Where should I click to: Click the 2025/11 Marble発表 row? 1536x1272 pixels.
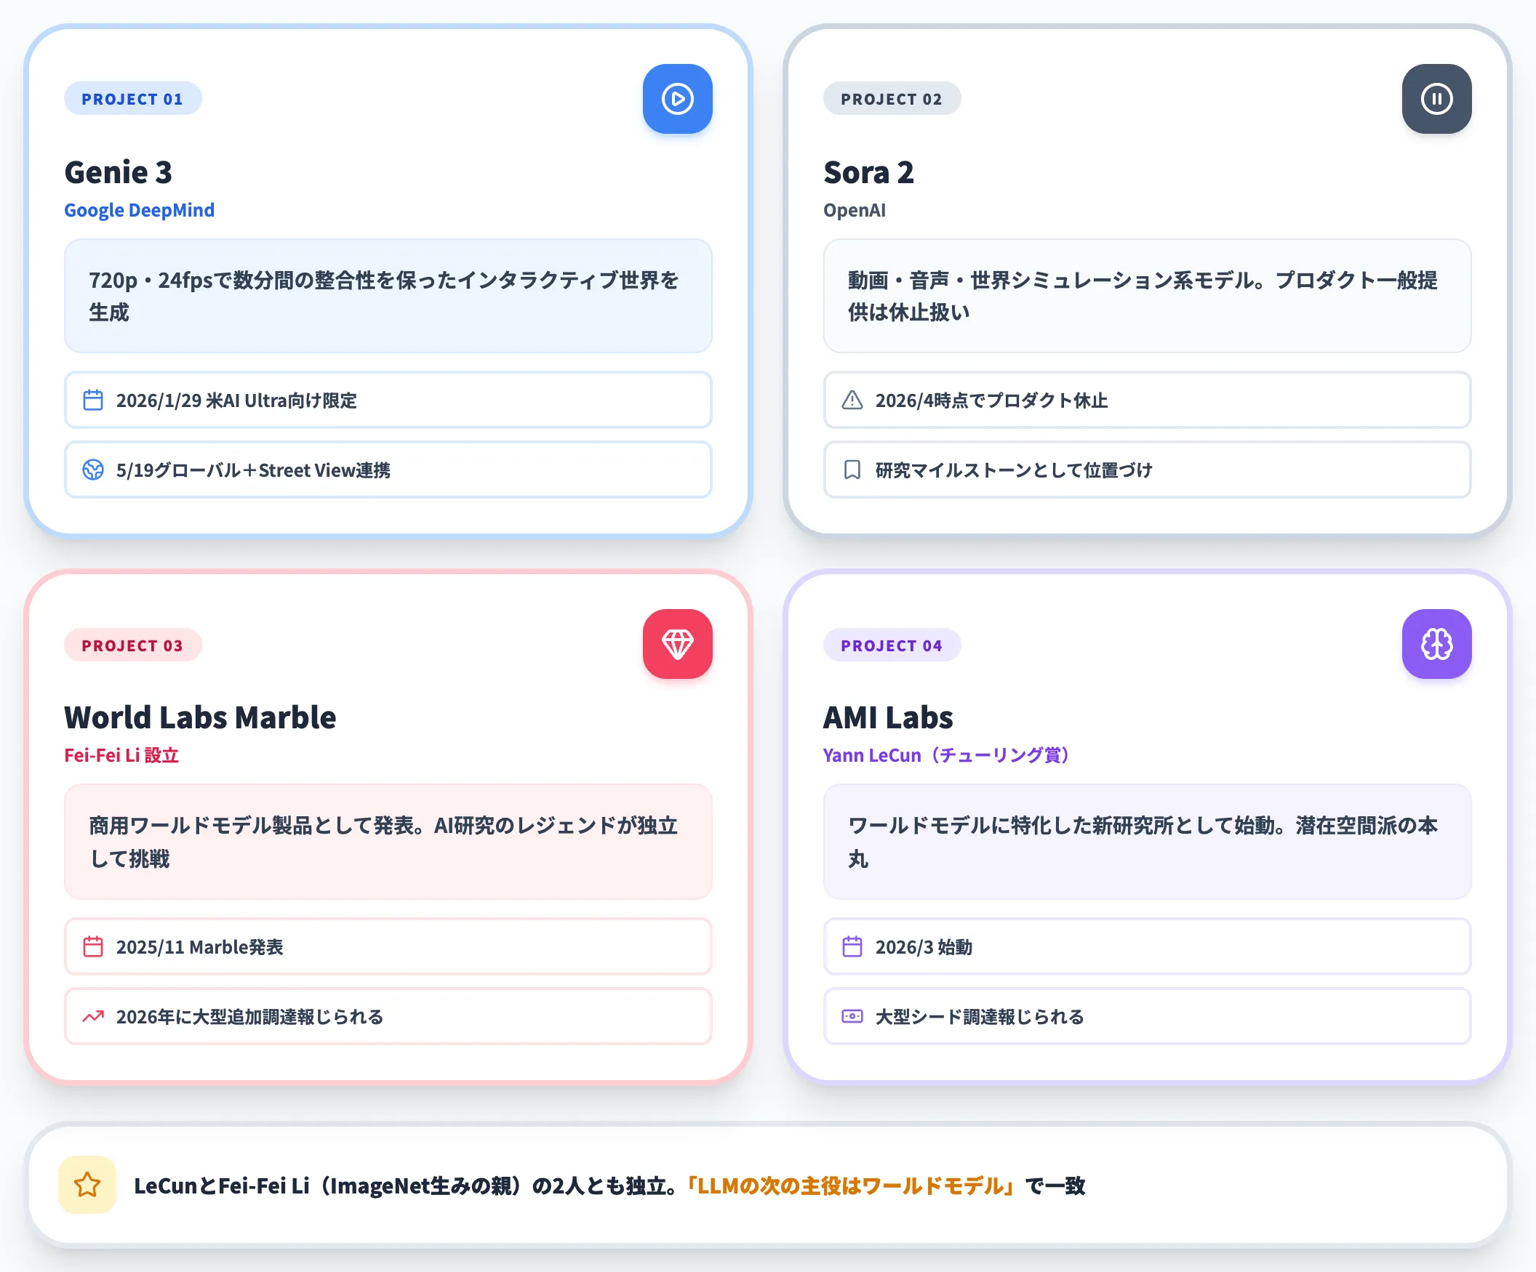(x=388, y=946)
